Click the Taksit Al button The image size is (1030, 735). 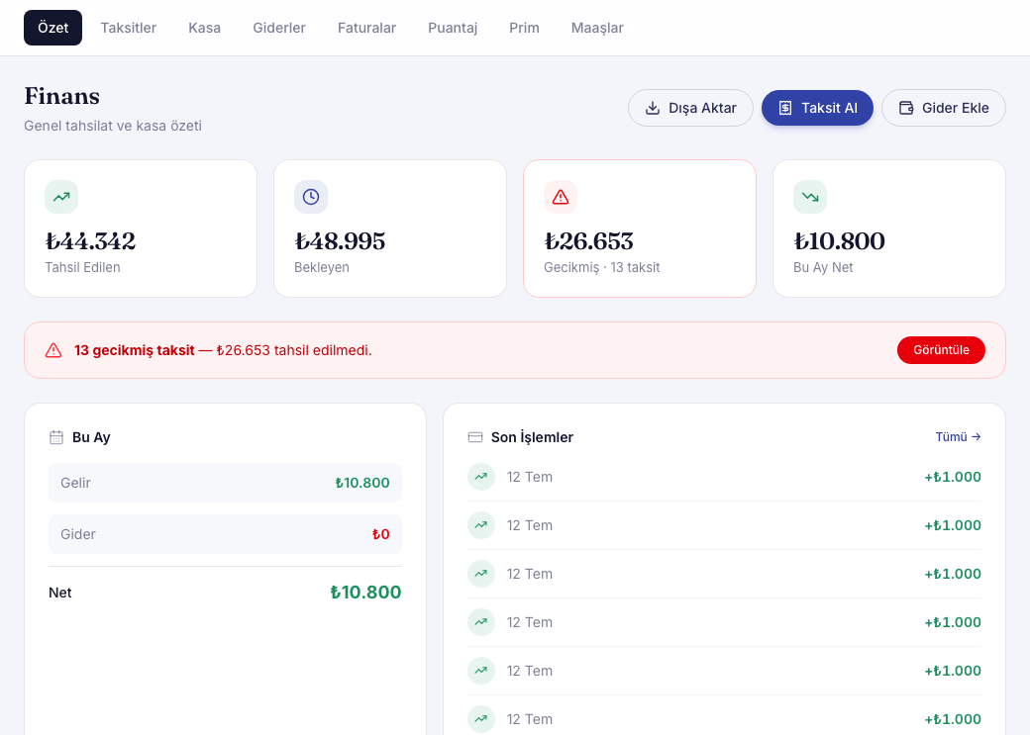[817, 108]
